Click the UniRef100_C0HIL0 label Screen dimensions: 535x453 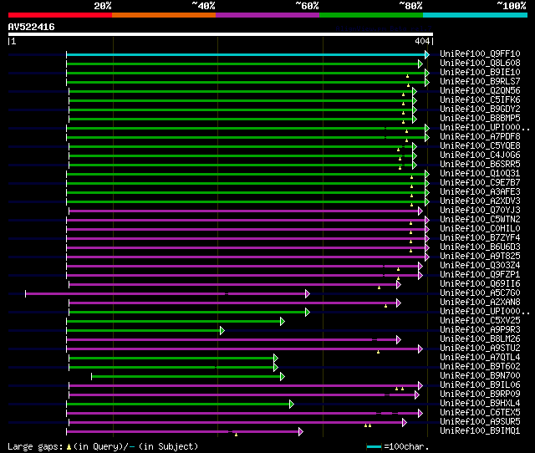(480, 229)
